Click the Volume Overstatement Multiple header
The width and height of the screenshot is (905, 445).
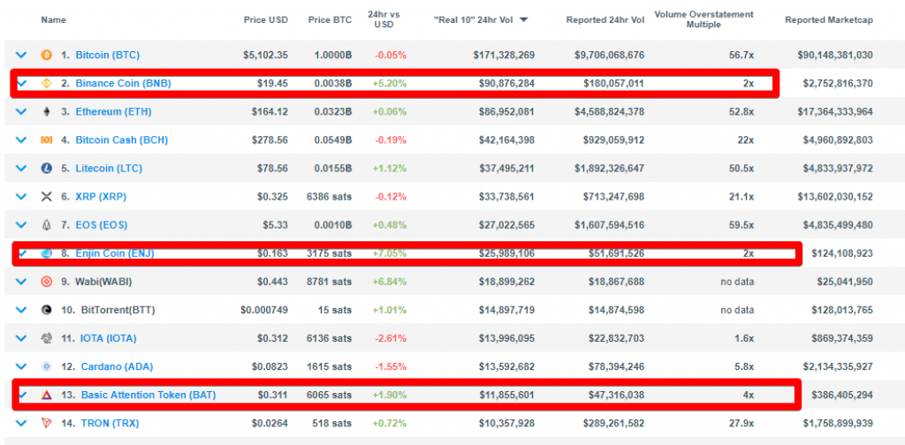(703, 19)
